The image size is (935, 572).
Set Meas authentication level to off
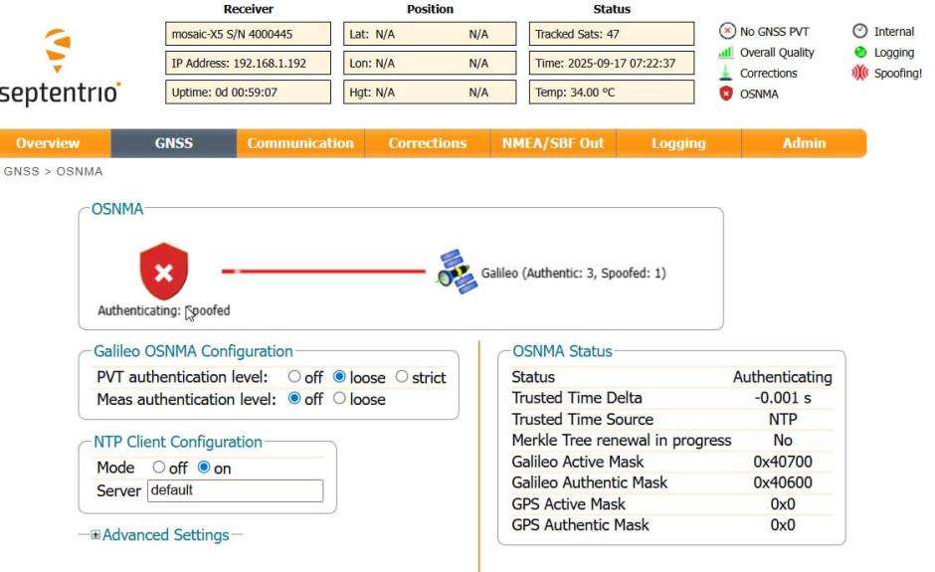point(294,398)
